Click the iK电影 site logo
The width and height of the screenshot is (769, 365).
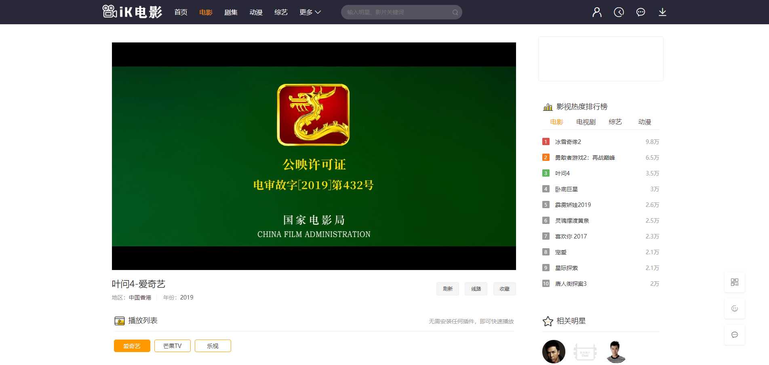pos(132,12)
